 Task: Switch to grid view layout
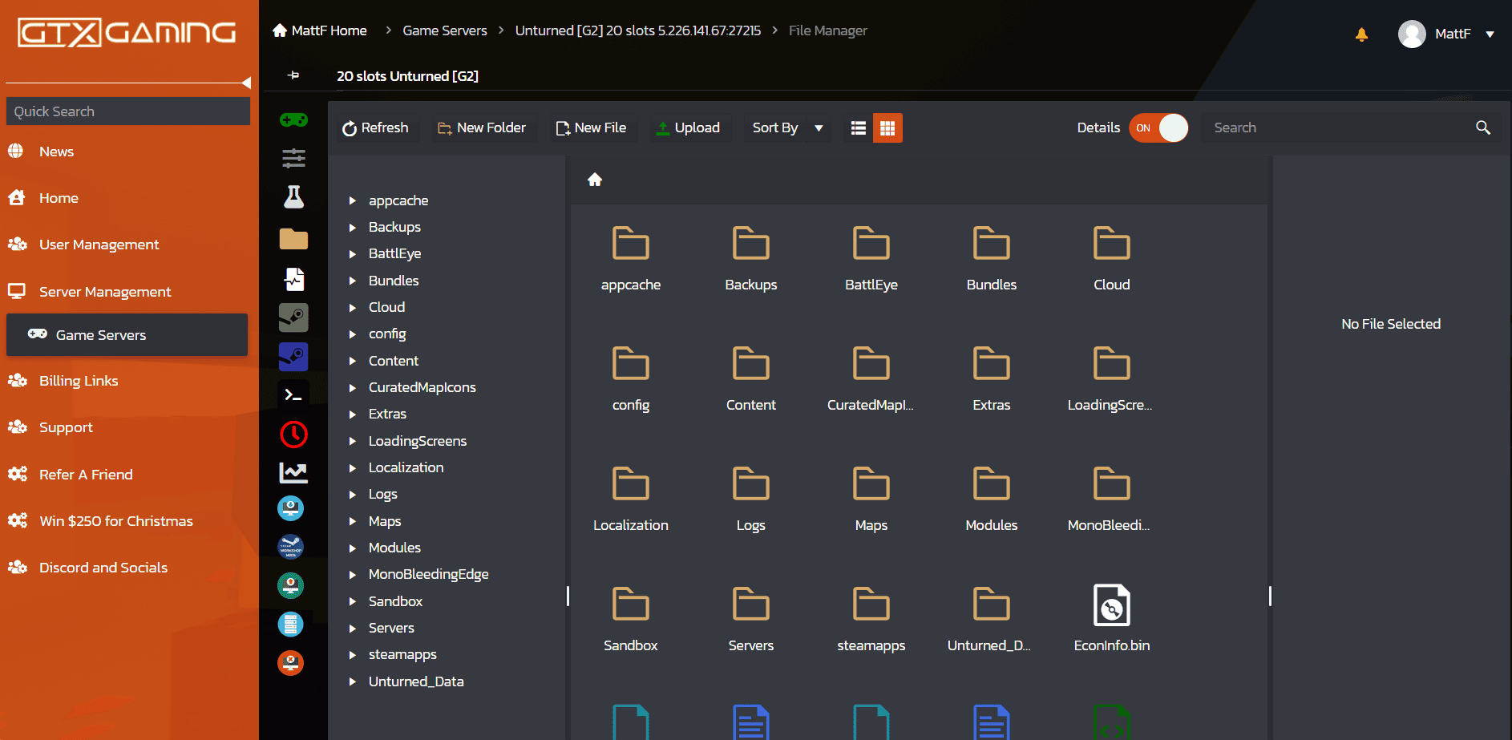tap(887, 128)
